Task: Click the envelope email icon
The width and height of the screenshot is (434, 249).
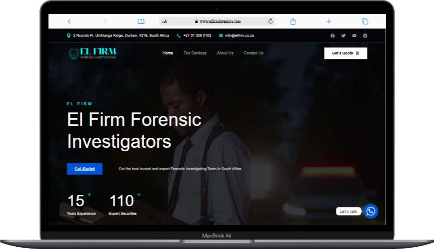Action: coord(221,36)
